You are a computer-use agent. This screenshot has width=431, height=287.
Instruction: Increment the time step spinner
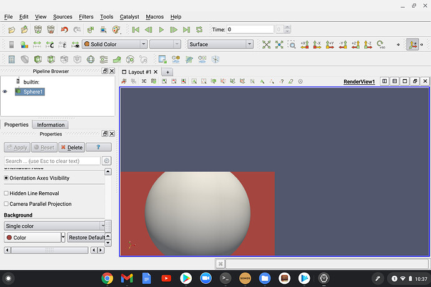[287, 27]
